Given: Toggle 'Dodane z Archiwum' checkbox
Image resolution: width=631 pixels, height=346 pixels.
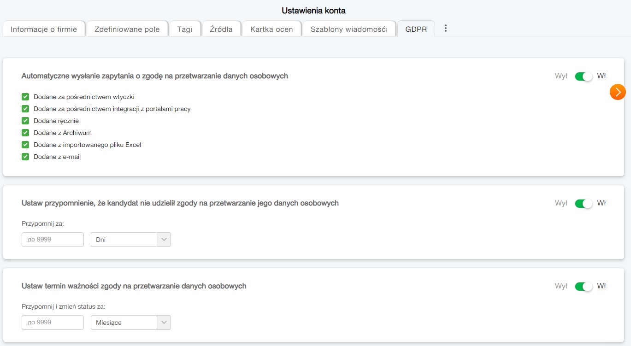Looking at the screenshot, I should pos(25,133).
